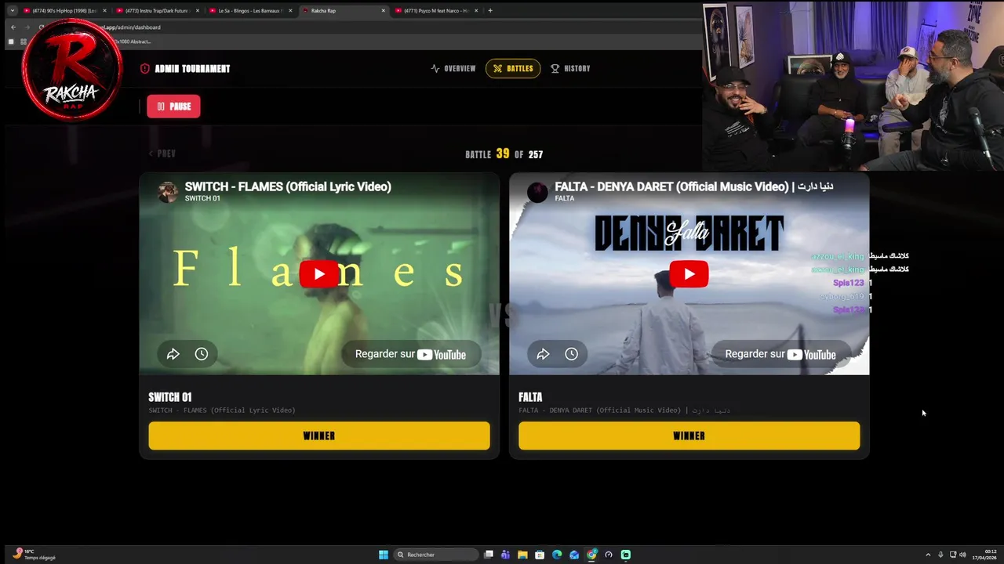Click watch later clock on the DENYA DARET video

point(572,354)
